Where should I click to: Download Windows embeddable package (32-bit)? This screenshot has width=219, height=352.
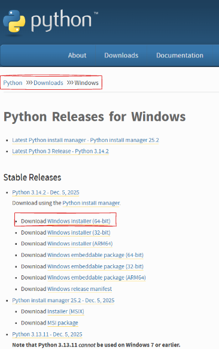click(95, 266)
